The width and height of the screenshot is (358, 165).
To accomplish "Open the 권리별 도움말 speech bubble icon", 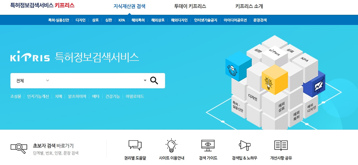I will (135, 146).
